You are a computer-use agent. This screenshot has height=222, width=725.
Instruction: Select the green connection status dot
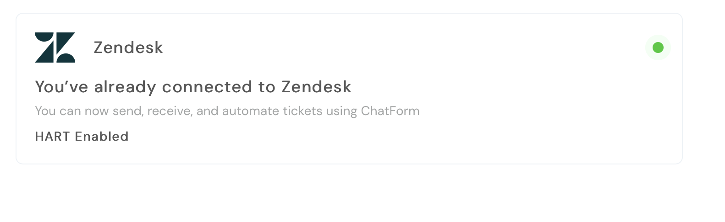(658, 48)
